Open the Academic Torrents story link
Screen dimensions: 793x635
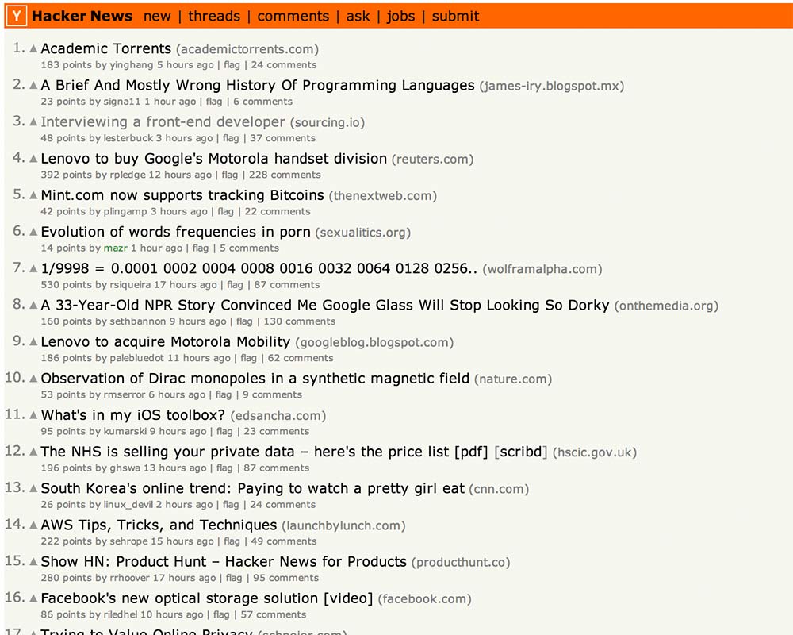(106, 48)
